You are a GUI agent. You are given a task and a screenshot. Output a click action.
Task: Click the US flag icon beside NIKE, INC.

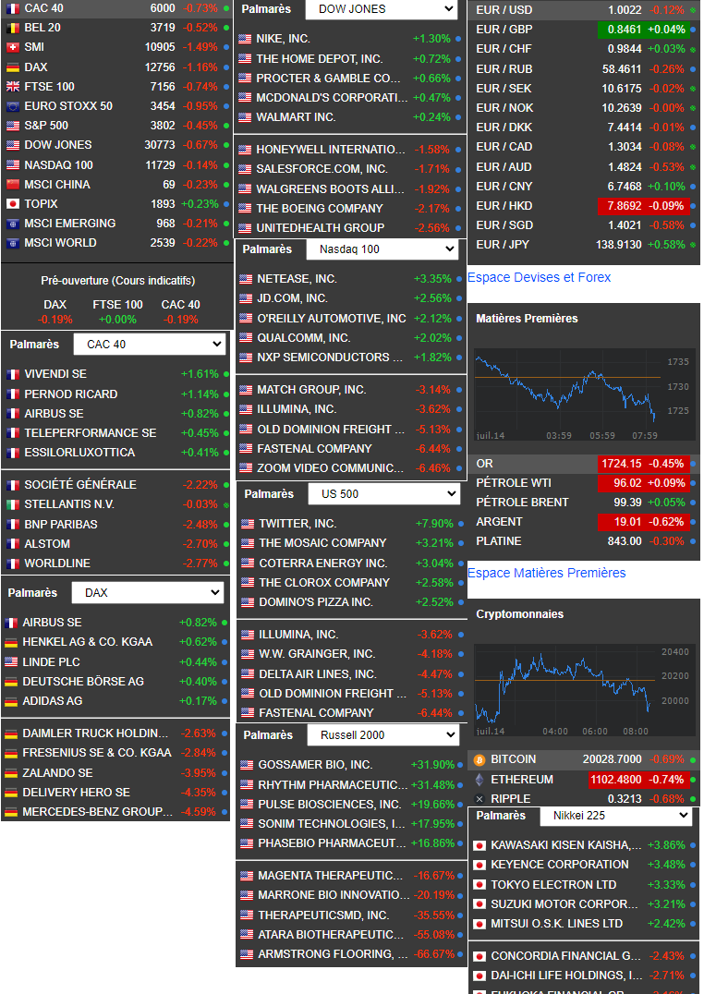point(245,39)
